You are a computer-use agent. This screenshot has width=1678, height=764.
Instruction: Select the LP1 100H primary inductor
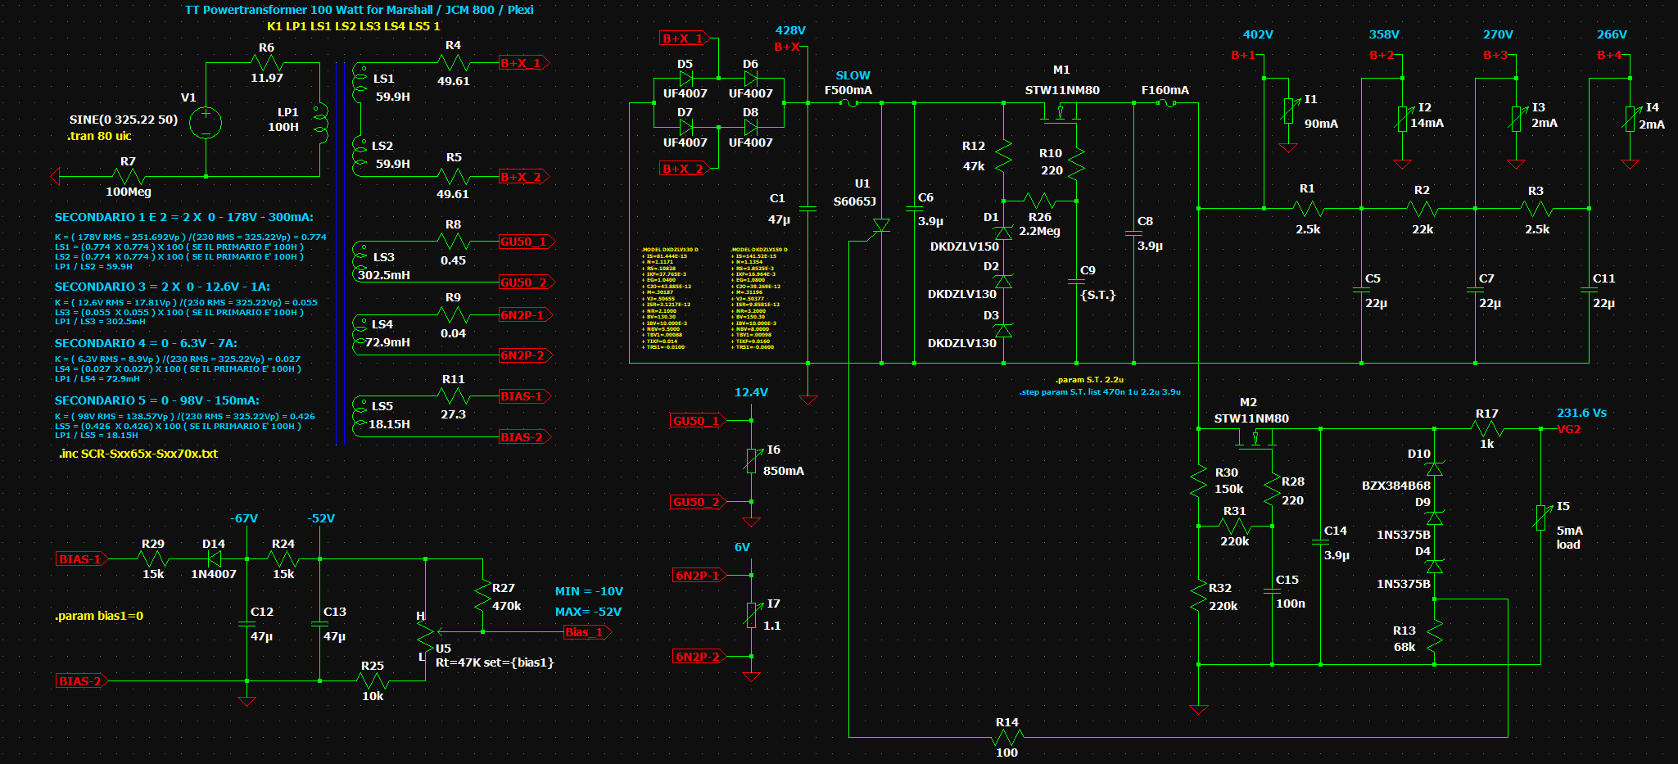320,123
